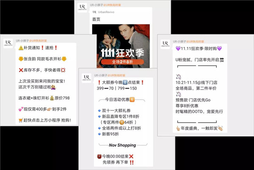The image size is (254, 170).
Task: Select the 10.21-11.15@线下门店 line
Action: click(x=196, y=82)
